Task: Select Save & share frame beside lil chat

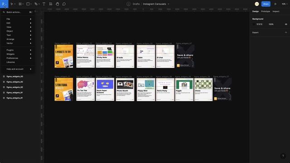Action: pyautogui.click(x=185, y=56)
